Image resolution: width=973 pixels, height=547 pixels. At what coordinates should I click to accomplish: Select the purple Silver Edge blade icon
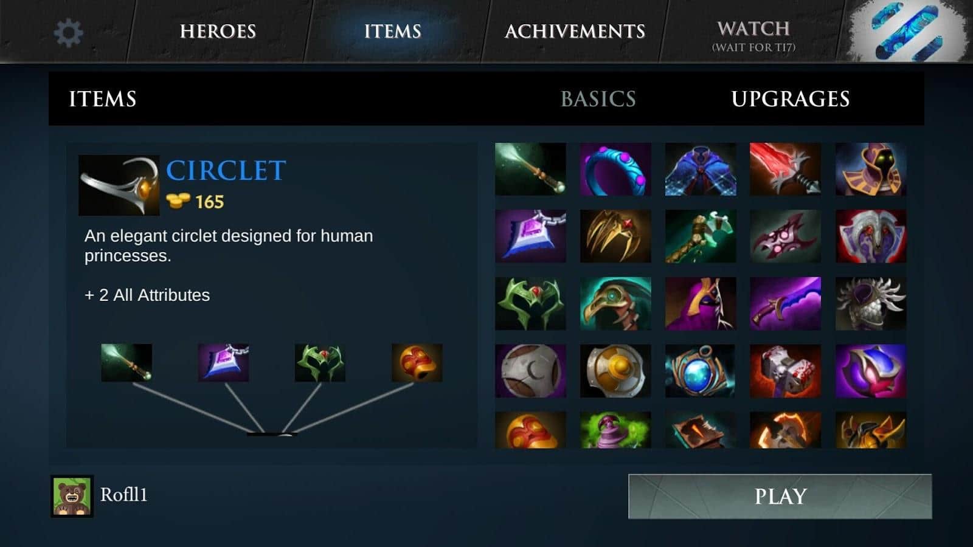pos(785,303)
